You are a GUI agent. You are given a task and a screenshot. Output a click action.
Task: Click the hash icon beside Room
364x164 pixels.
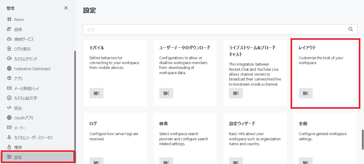[9, 19]
